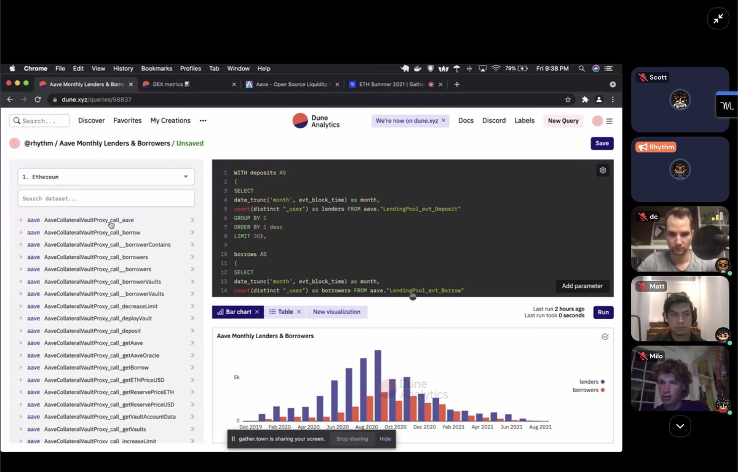The height and width of the screenshot is (472, 738).
Task: Open Chrome Bookmarks menu
Action: click(157, 69)
